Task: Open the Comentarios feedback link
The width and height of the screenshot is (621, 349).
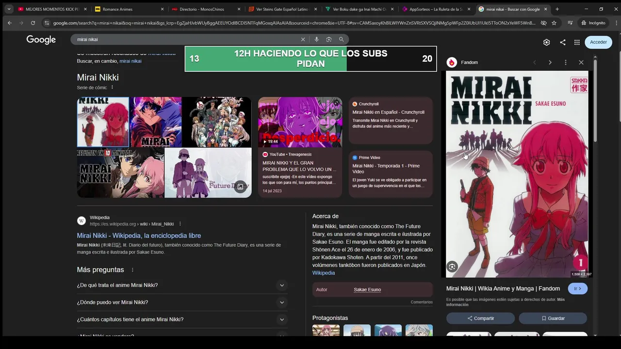Action: click(x=422, y=302)
